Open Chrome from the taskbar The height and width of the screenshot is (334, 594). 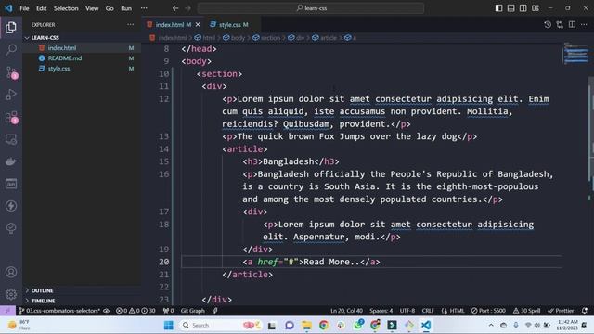tap(324, 325)
